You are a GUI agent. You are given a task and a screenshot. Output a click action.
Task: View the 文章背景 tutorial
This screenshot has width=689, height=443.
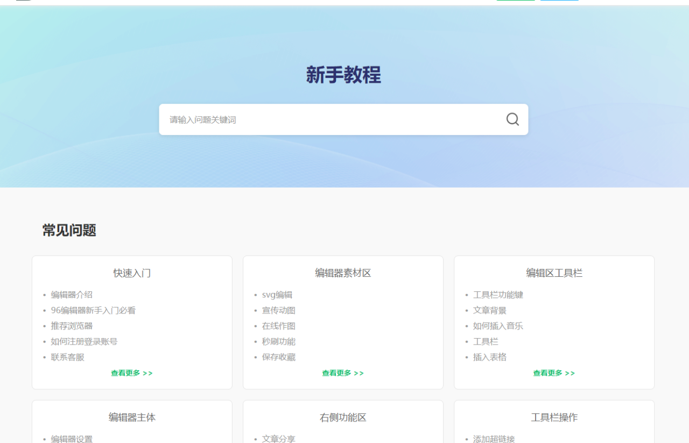pos(489,310)
